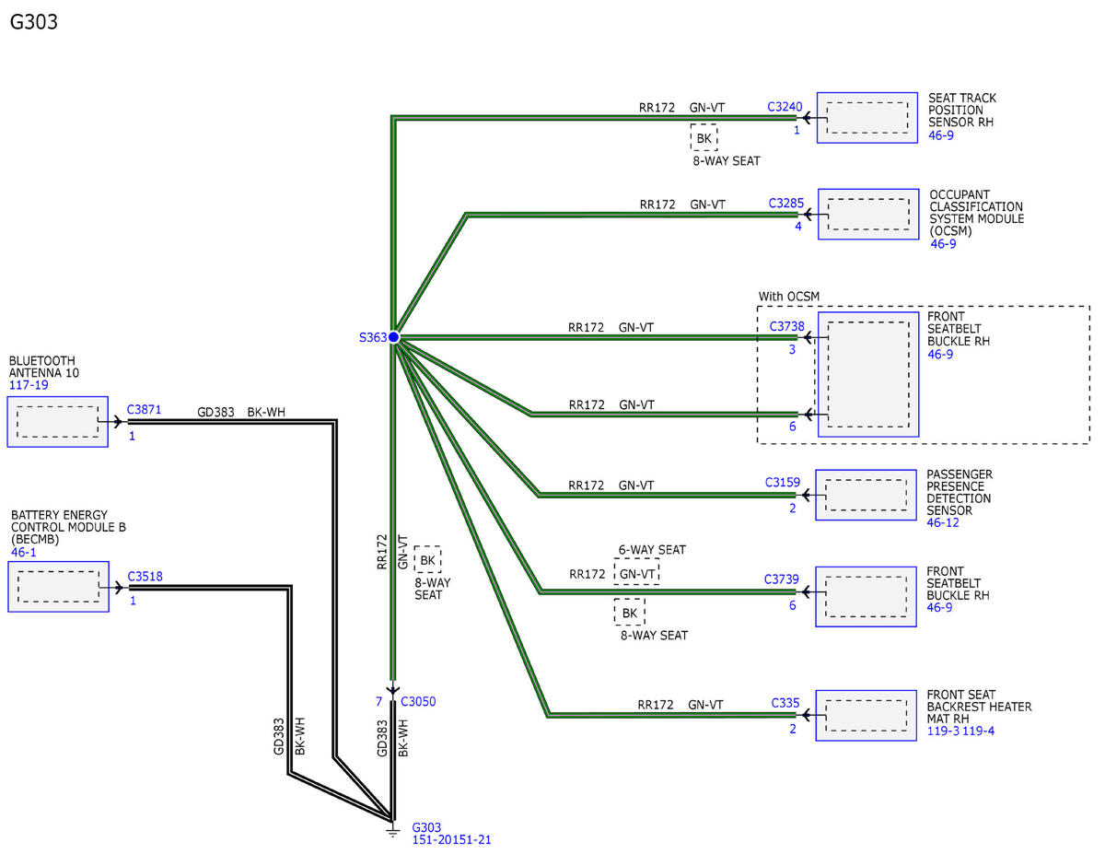The width and height of the screenshot is (1105, 854).
Task: Click the BK box beside the vertical RR172 wire
Action: tap(427, 559)
